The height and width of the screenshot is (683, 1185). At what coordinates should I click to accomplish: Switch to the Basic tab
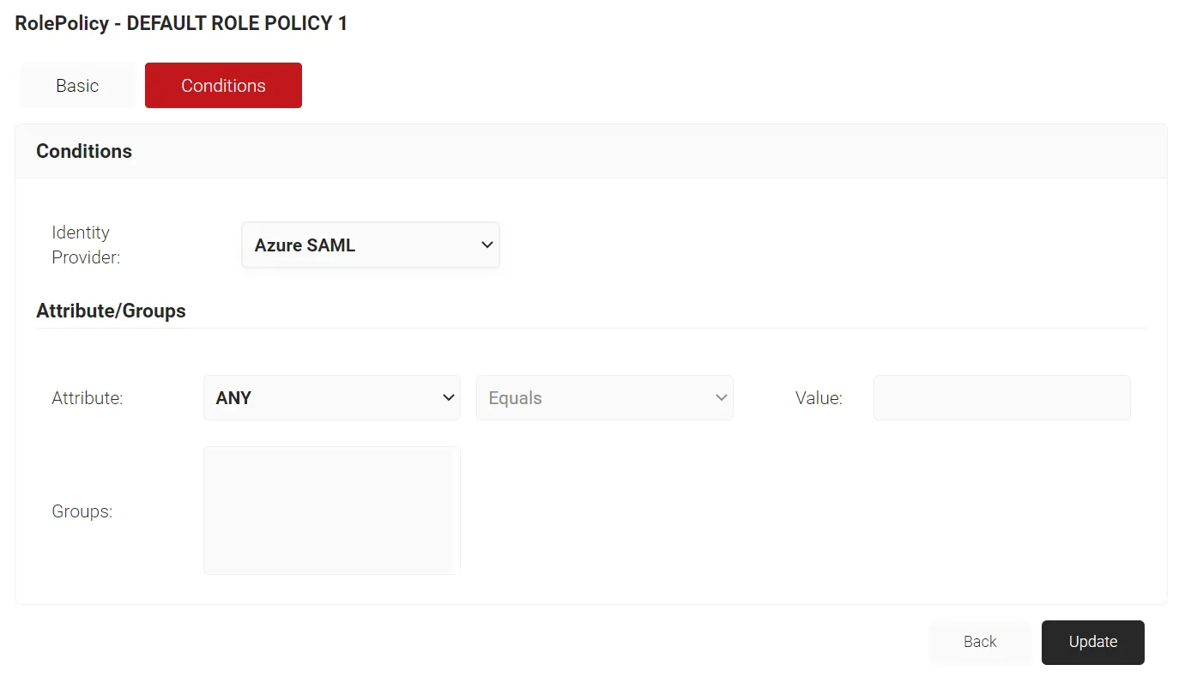pyautogui.click(x=77, y=86)
